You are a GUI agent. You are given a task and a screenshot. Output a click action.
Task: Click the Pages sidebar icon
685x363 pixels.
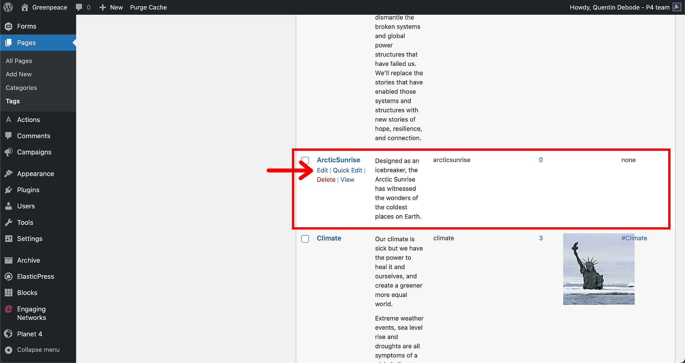click(9, 43)
